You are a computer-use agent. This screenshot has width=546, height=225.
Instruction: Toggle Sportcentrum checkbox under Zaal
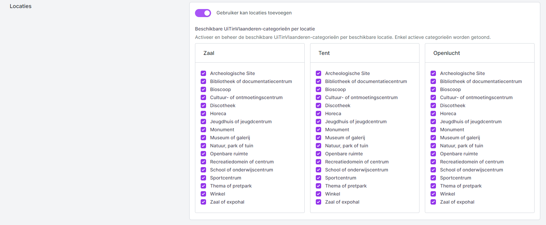(x=203, y=178)
